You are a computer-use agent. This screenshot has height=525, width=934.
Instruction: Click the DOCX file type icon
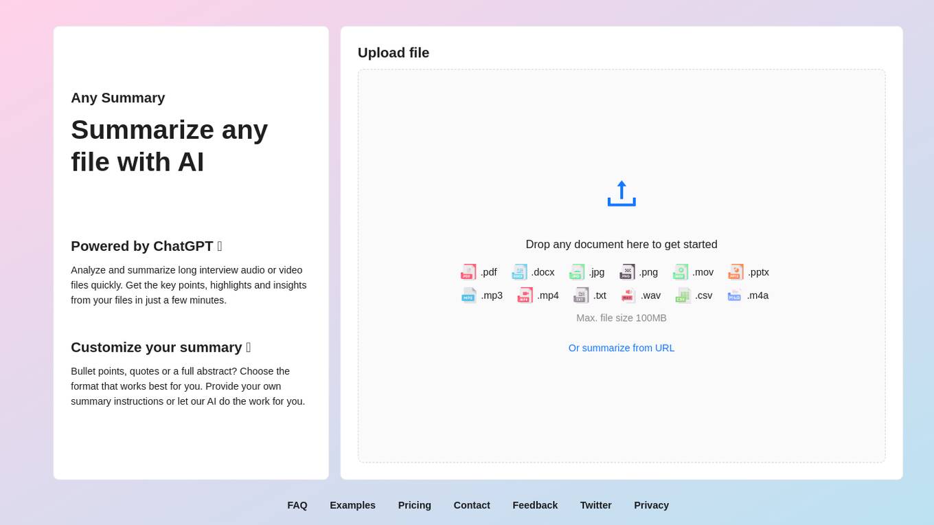point(519,272)
